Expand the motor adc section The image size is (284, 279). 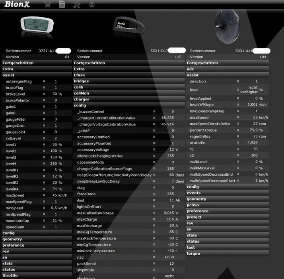click(x=228, y=69)
